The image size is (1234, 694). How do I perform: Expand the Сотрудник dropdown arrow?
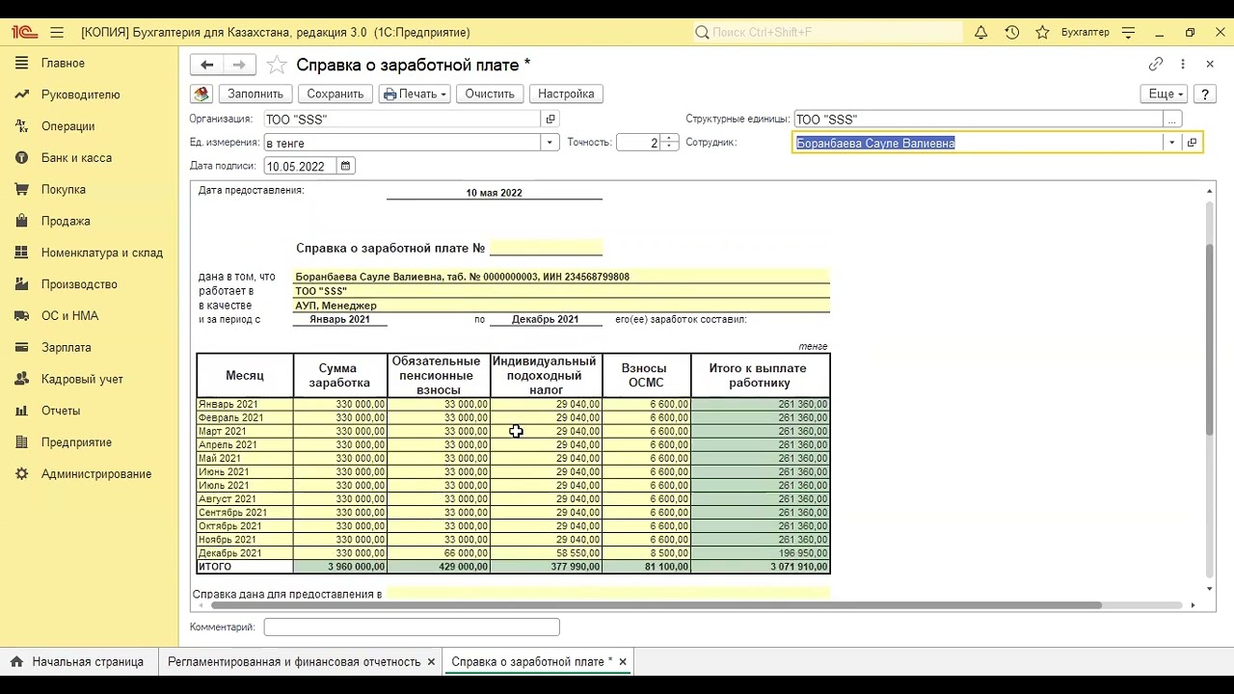coord(1172,143)
